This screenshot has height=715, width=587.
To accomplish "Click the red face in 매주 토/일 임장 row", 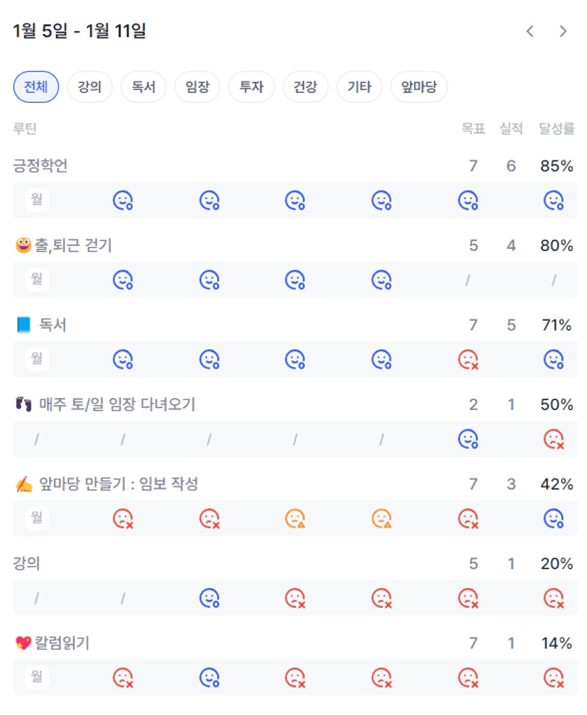I will click(x=554, y=440).
